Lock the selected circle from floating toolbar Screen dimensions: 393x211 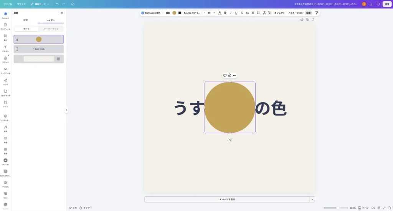230,75
